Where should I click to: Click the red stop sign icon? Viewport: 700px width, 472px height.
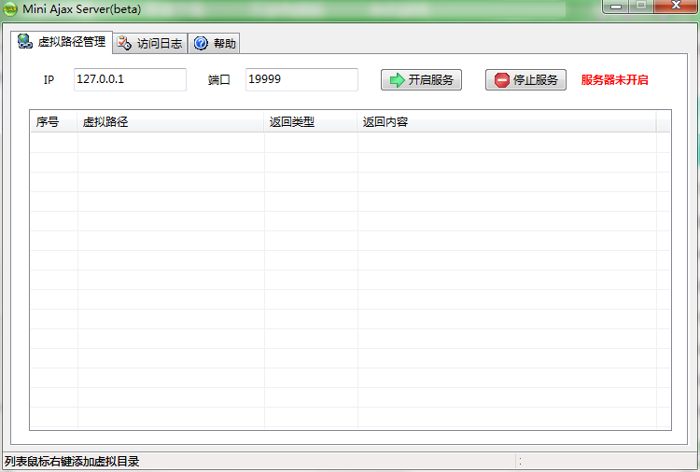(x=502, y=80)
